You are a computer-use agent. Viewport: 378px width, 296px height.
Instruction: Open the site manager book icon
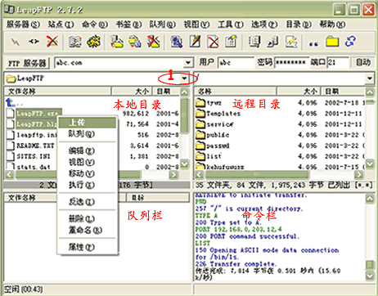(x=75, y=42)
